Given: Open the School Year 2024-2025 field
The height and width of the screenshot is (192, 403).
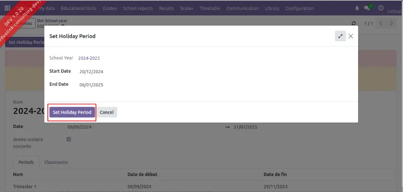Looking at the screenshot, I should coord(89,58).
